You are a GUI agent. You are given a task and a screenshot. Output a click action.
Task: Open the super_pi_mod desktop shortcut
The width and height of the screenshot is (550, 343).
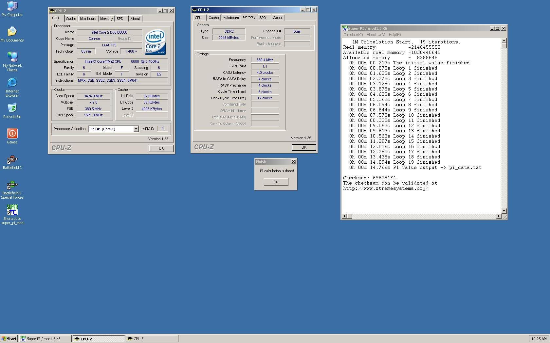click(x=12, y=210)
